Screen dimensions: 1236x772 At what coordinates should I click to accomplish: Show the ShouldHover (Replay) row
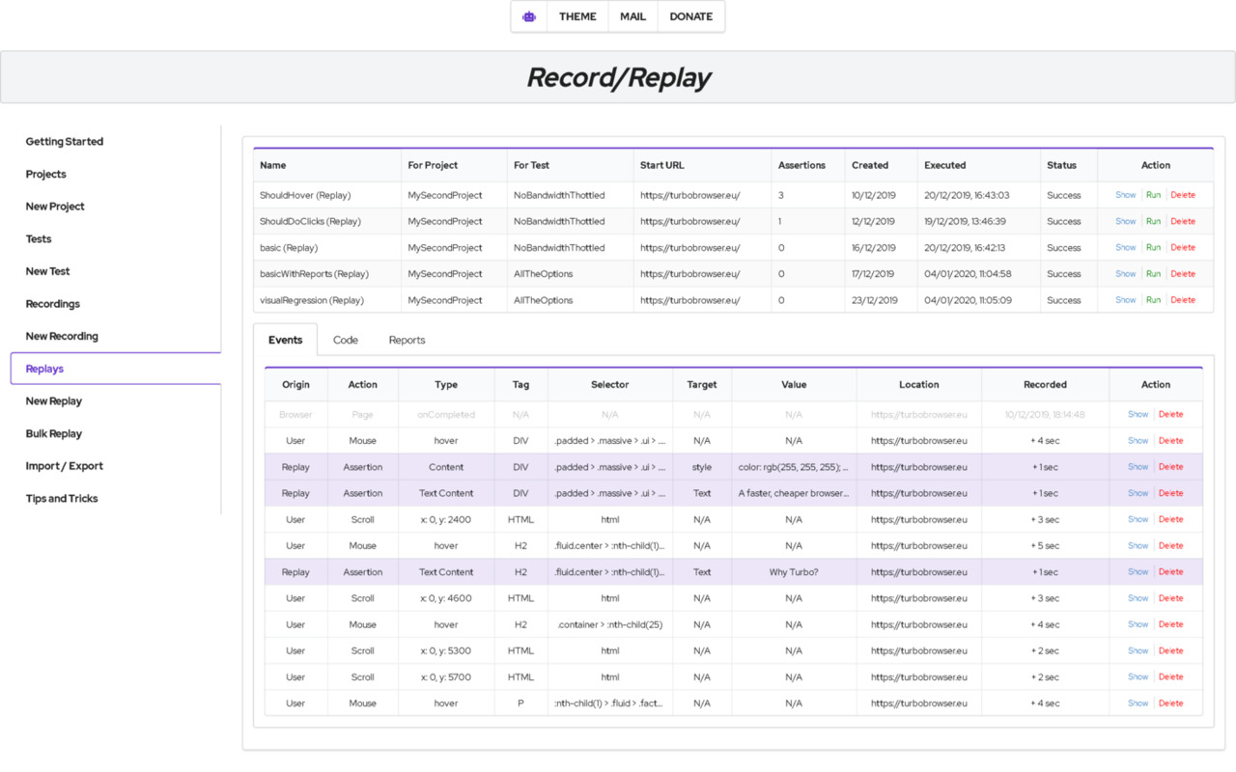pyautogui.click(x=1126, y=195)
